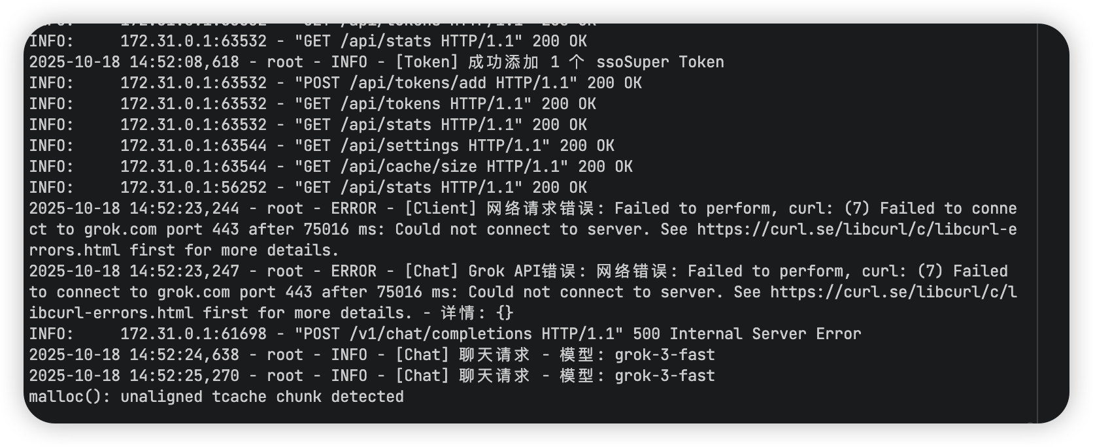Open the curl.se libcurl-errors link in the Client error
The height and width of the screenshot is (447, 1093).
pos(856,229)
